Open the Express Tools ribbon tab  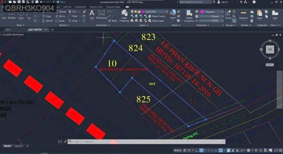(96, 7)
